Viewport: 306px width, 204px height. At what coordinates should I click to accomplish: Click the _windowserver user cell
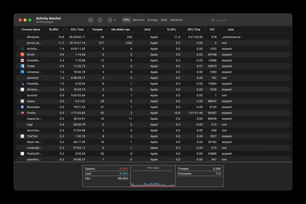coord(231,37)
